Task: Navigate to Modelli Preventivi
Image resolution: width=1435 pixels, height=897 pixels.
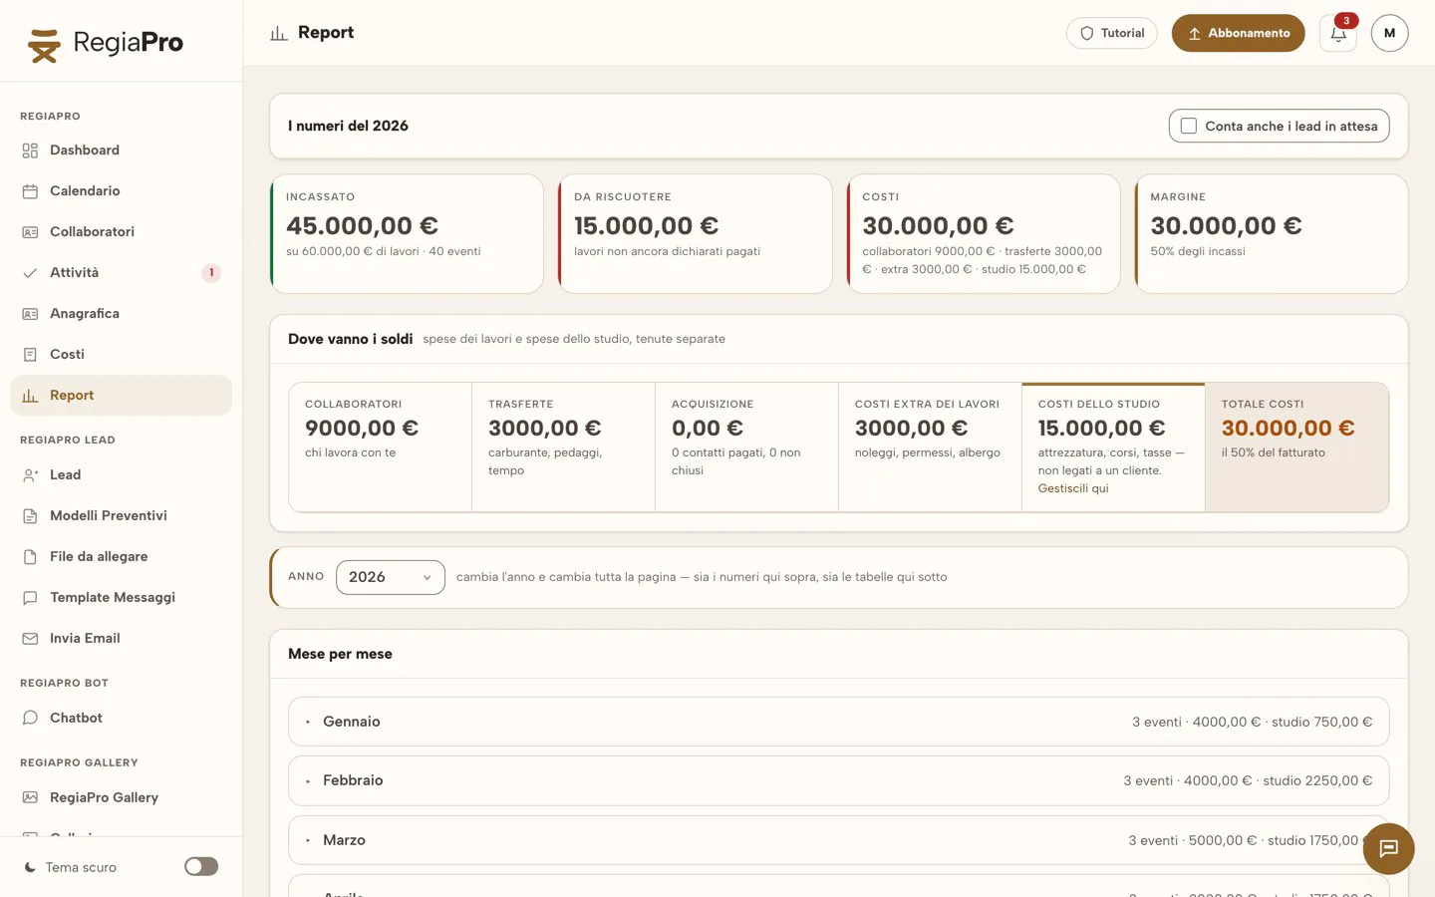Action: click(122, 516)
